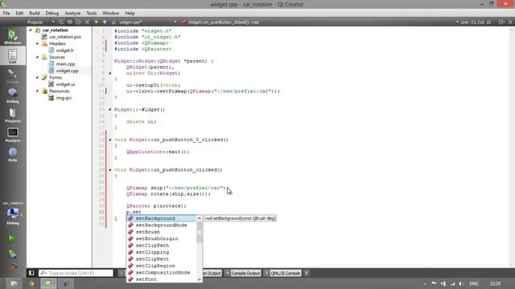Open car_rotation Debug kit selector

point(13,214)
